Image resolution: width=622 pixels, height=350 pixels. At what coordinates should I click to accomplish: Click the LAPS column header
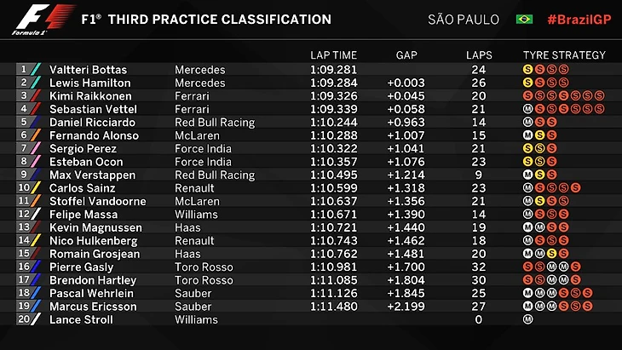click(x=479, y=55)
